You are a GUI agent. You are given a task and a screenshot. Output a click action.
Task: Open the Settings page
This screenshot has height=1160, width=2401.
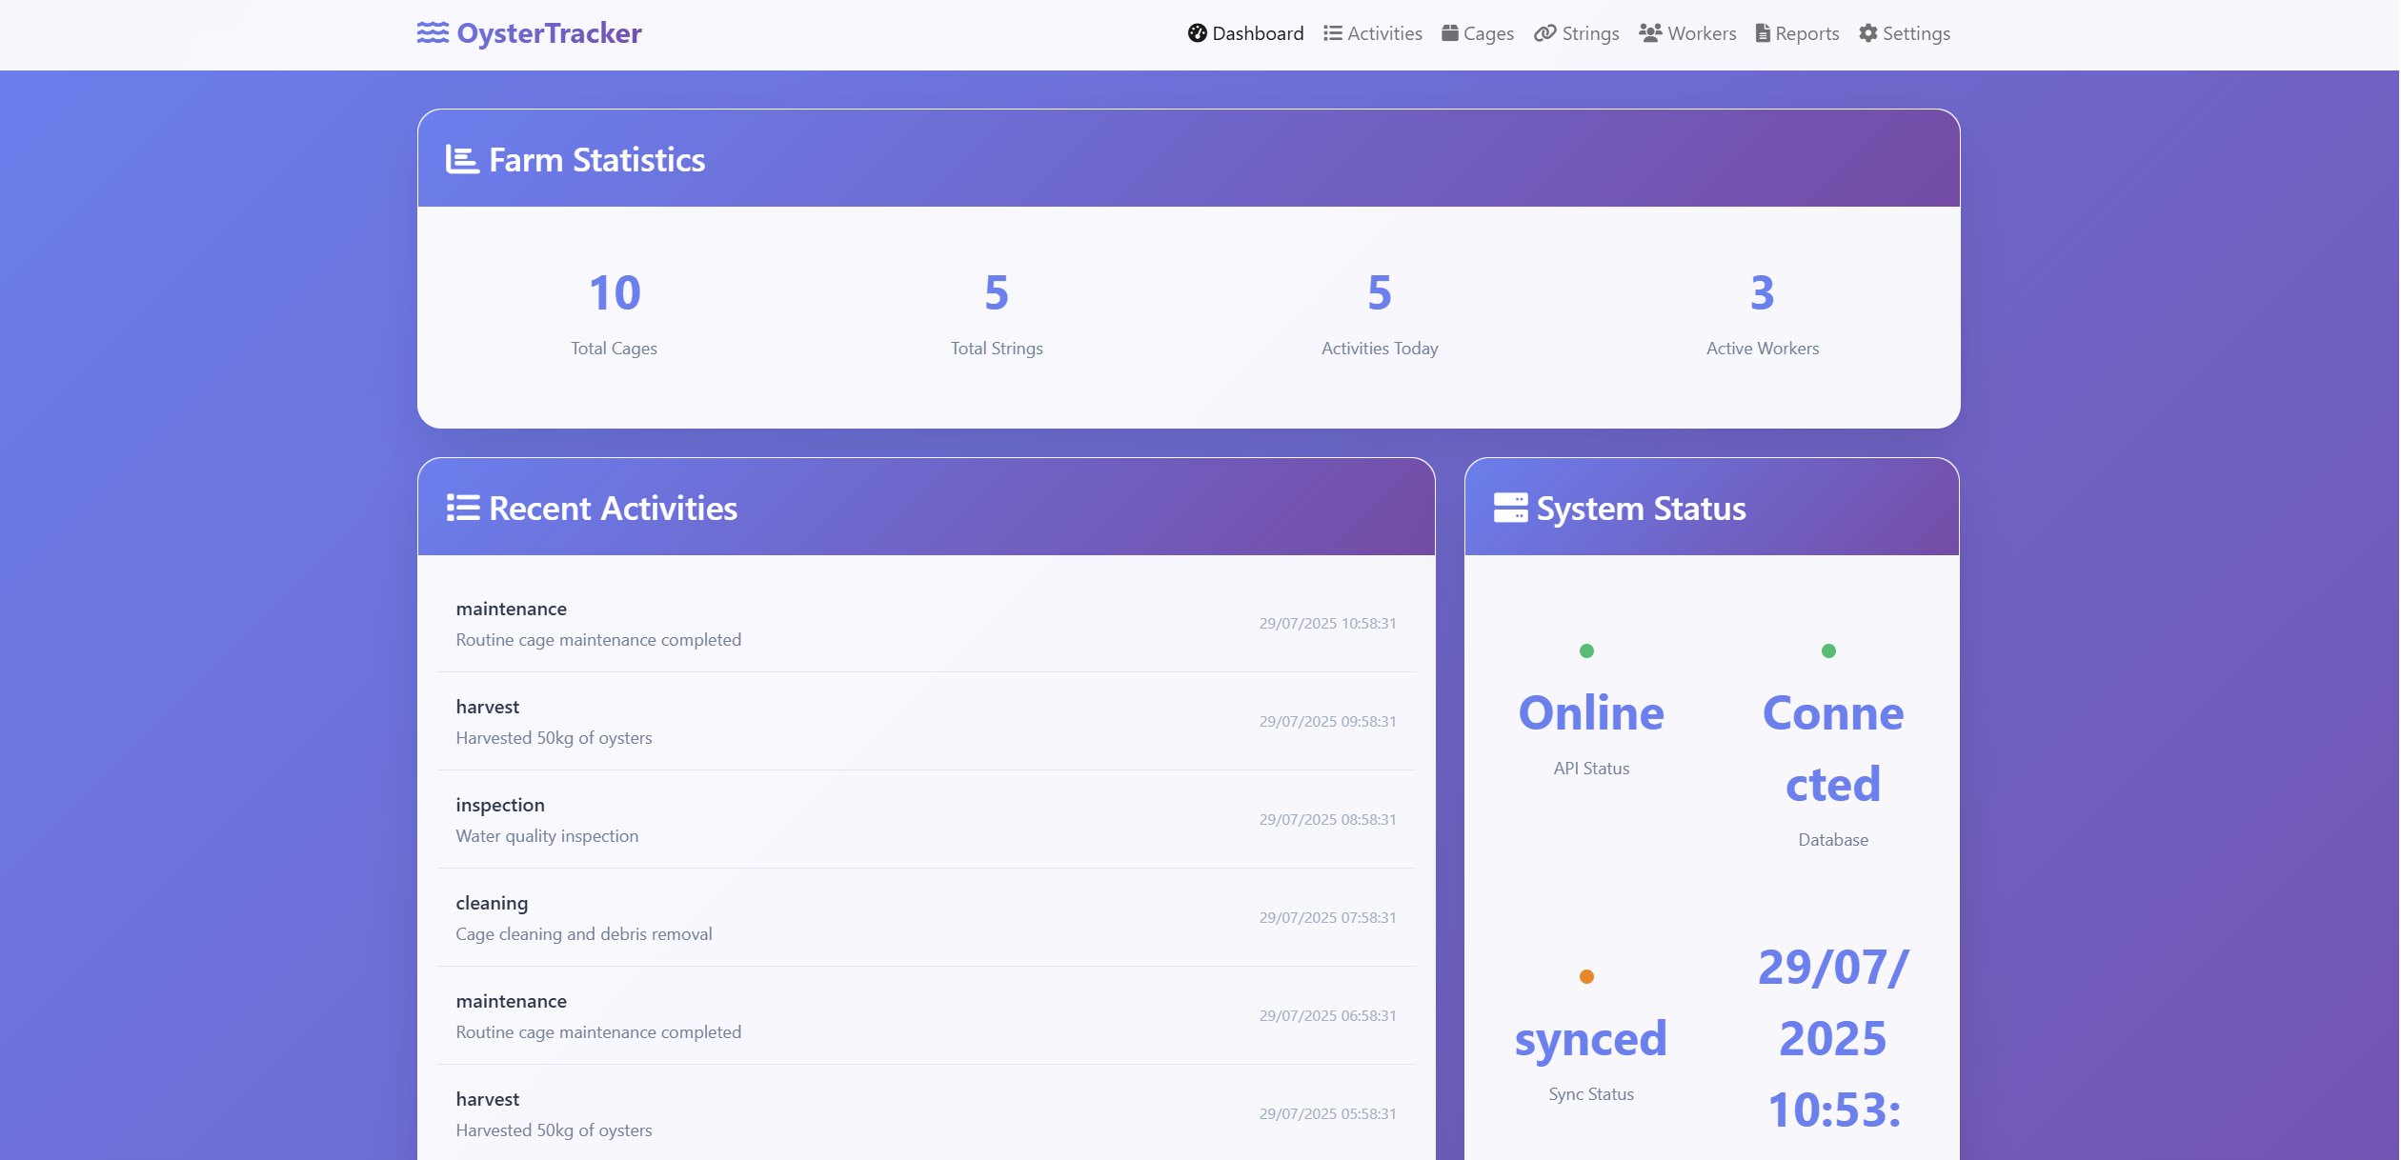coord(1905,33)
